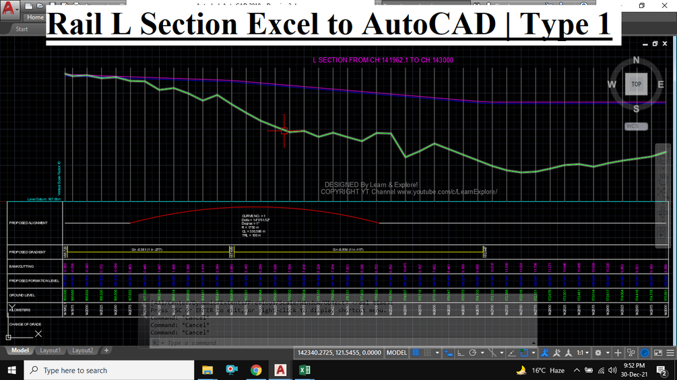Rotate view to East on ViewCube compass
The image size is (677, 380).
pos(661,85)
